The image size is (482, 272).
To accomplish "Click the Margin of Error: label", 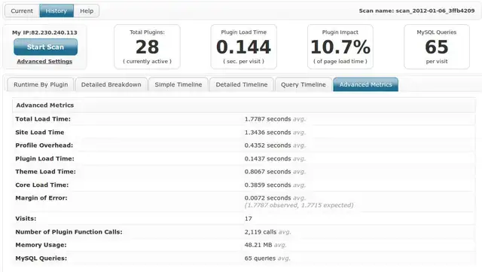I will pyautogui.click(x=41, y=198).
